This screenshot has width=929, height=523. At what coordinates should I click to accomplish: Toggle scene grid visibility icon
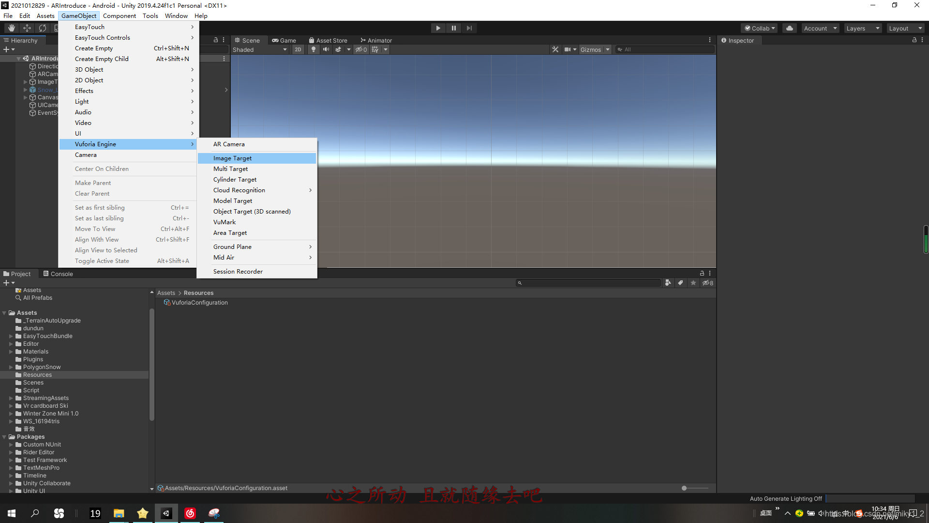(x=375, y=49)
